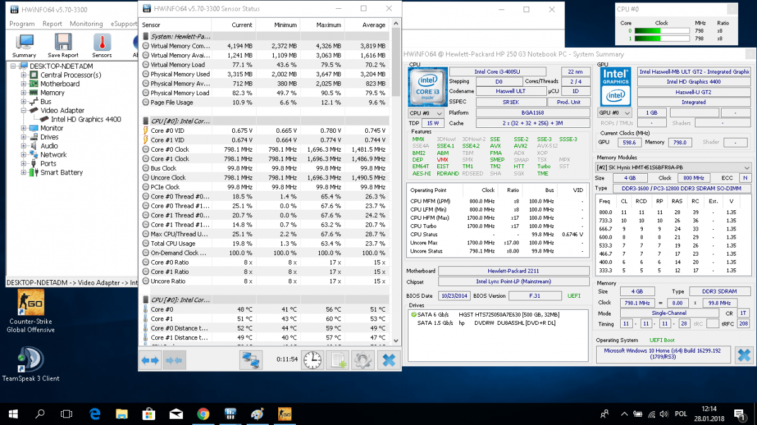Click the POL language indicator
Viewport: 757px width, 425px height.
tap(681, 414)
